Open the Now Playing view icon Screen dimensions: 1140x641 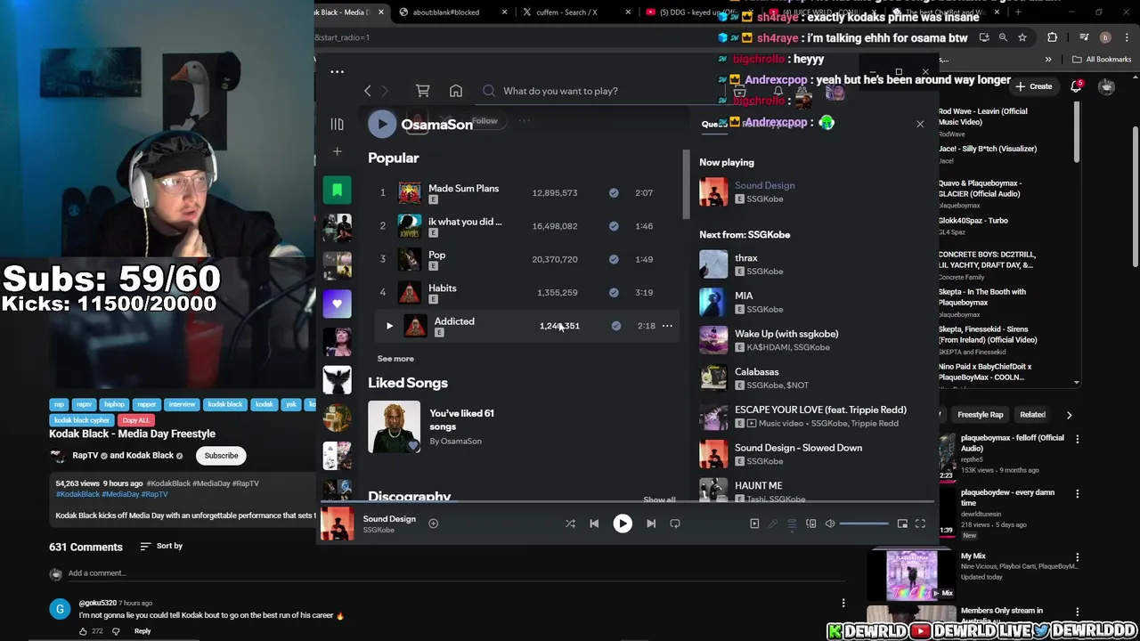(x=754, y=523)
